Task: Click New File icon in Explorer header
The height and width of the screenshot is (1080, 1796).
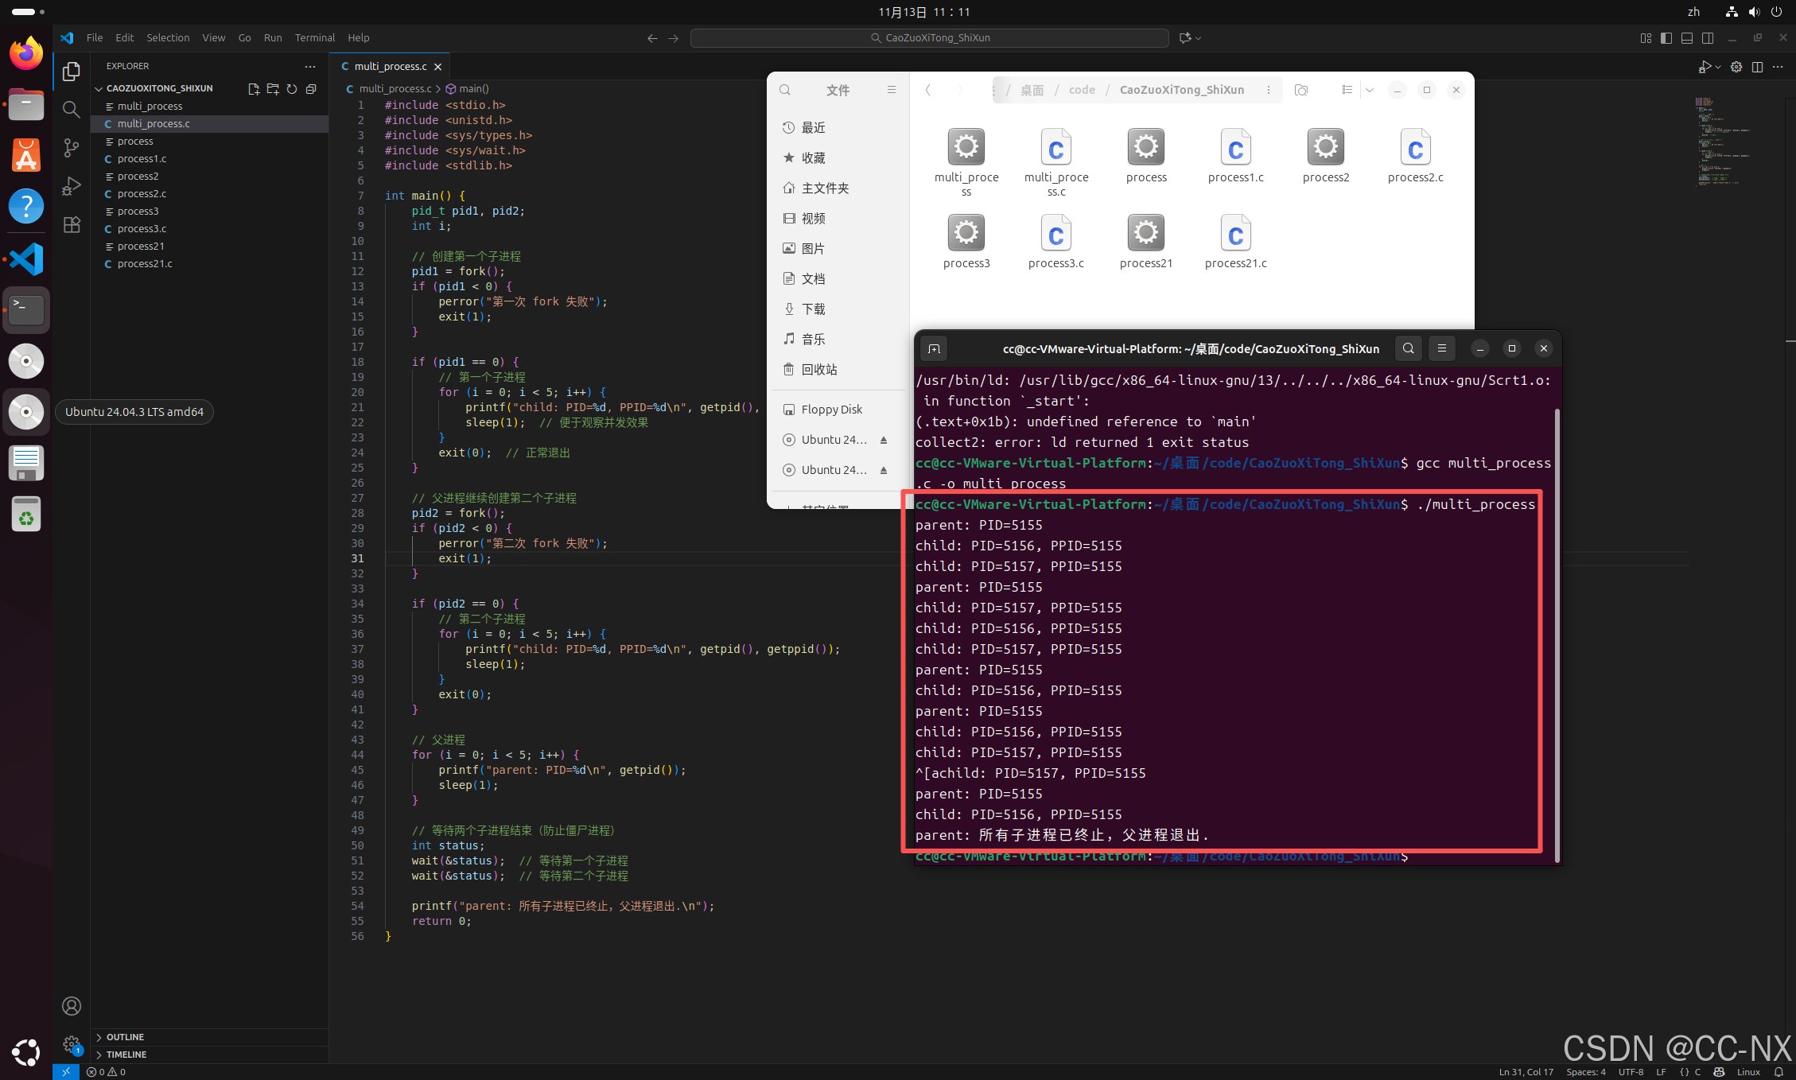Action: 254,89
